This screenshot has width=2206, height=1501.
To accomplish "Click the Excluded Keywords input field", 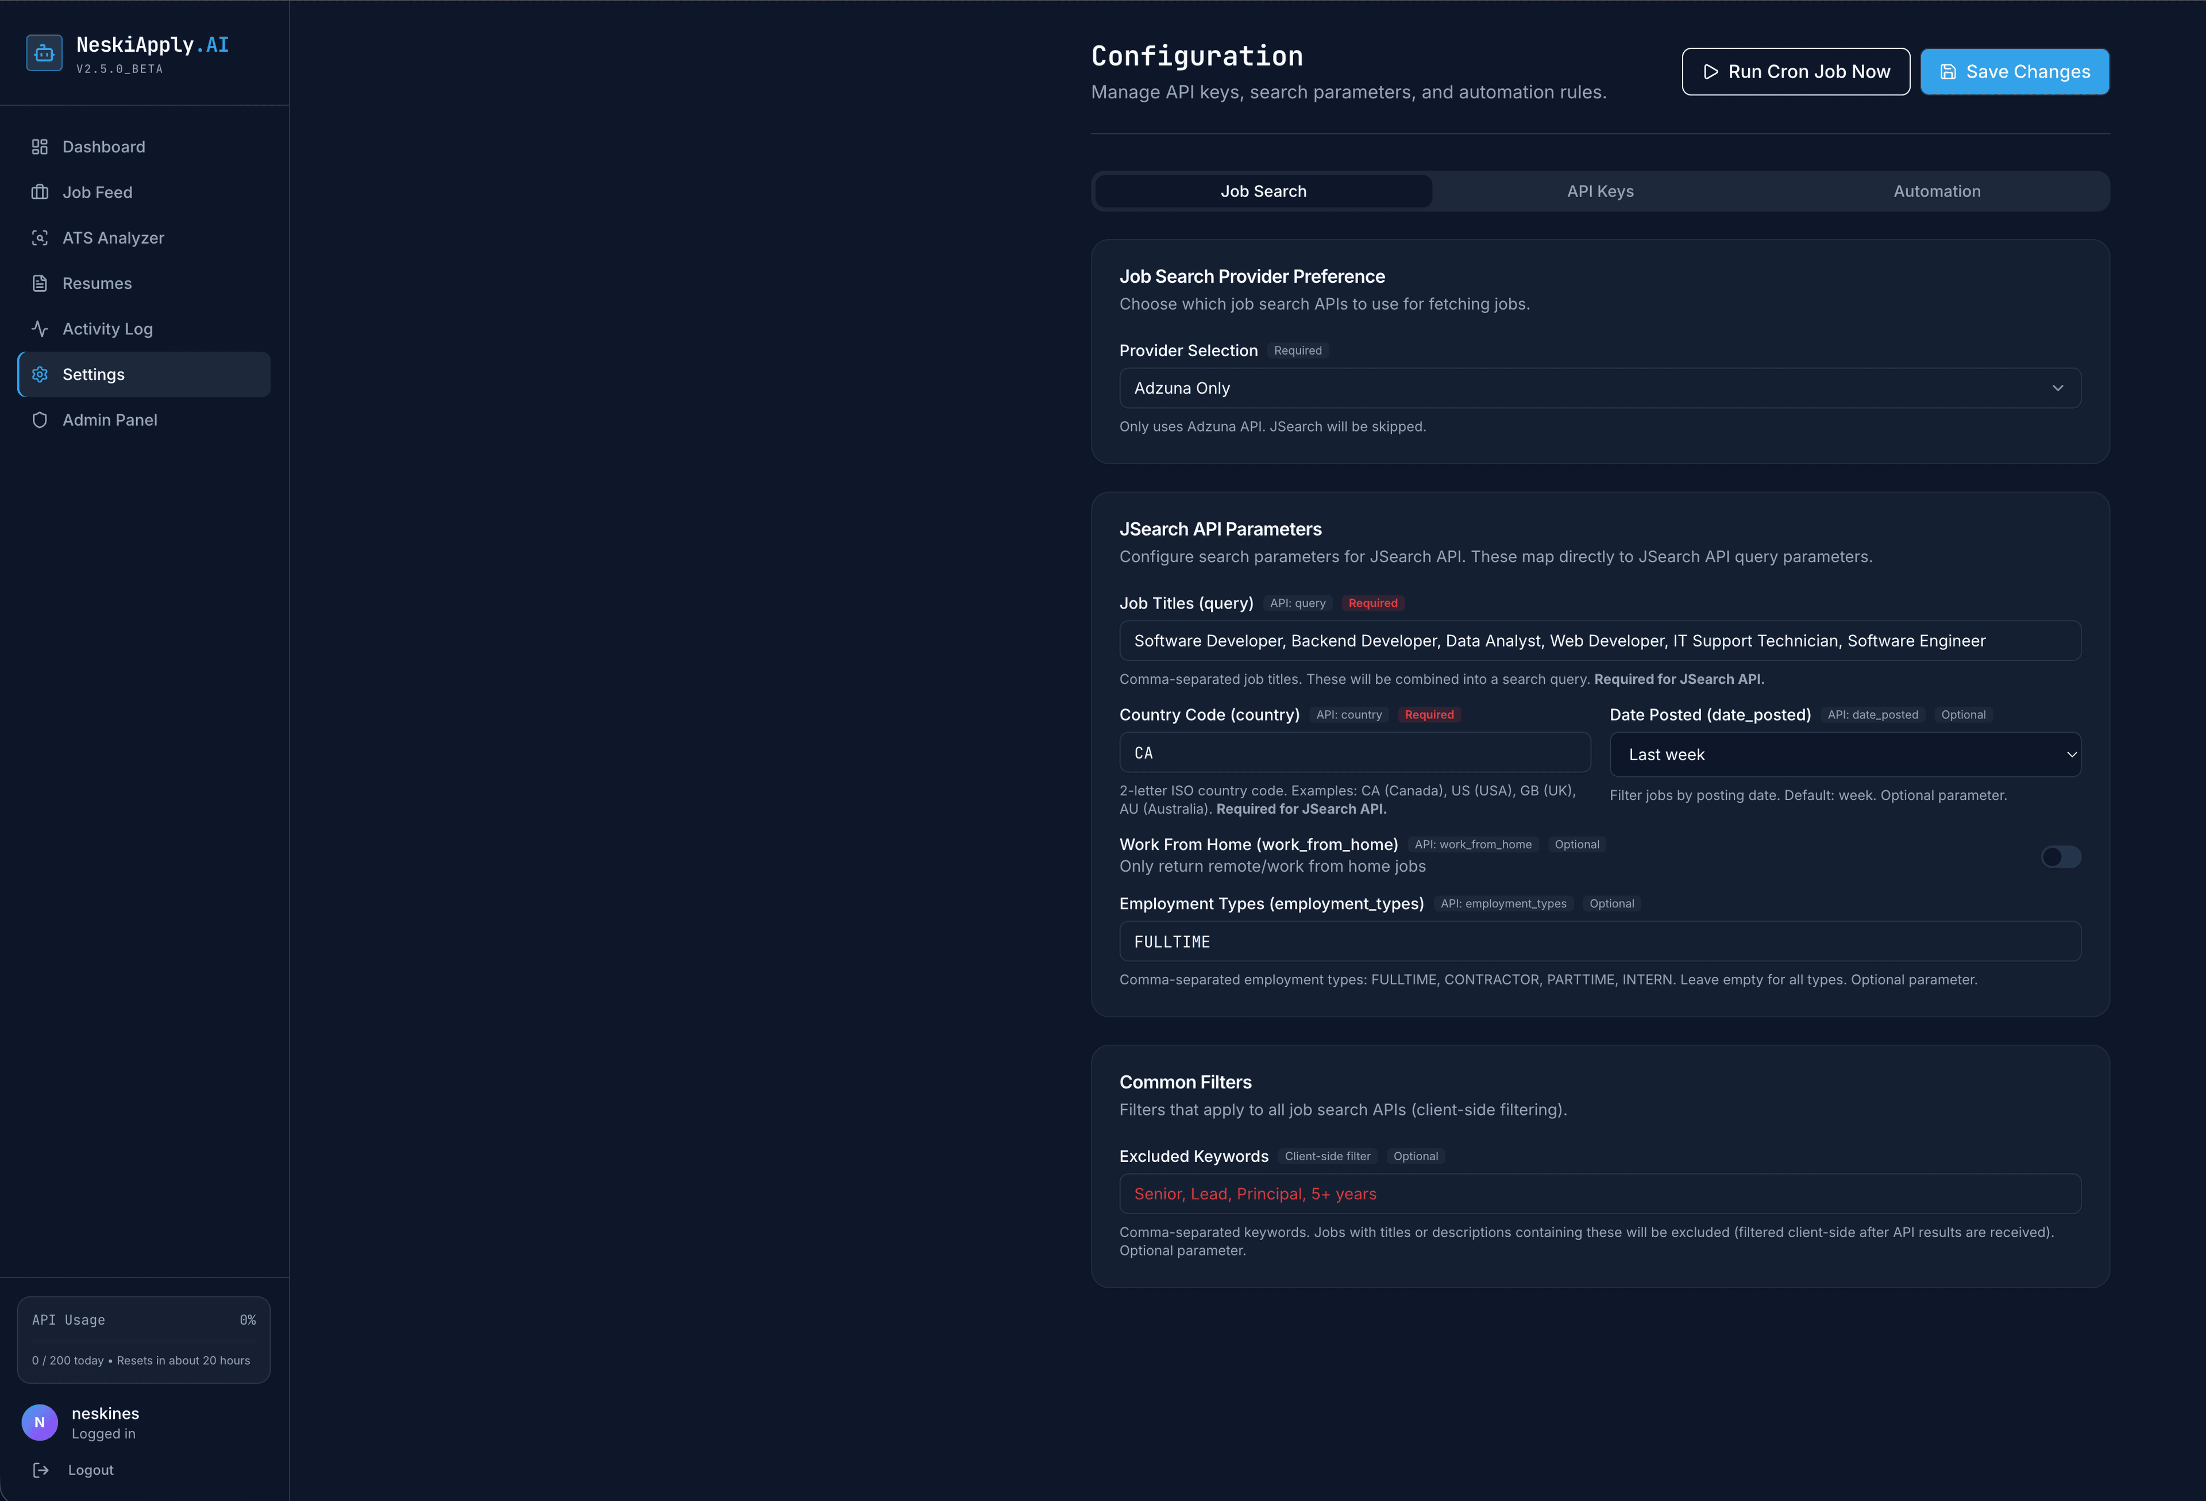I will pyautogui.click(x=1599, y=1194).
